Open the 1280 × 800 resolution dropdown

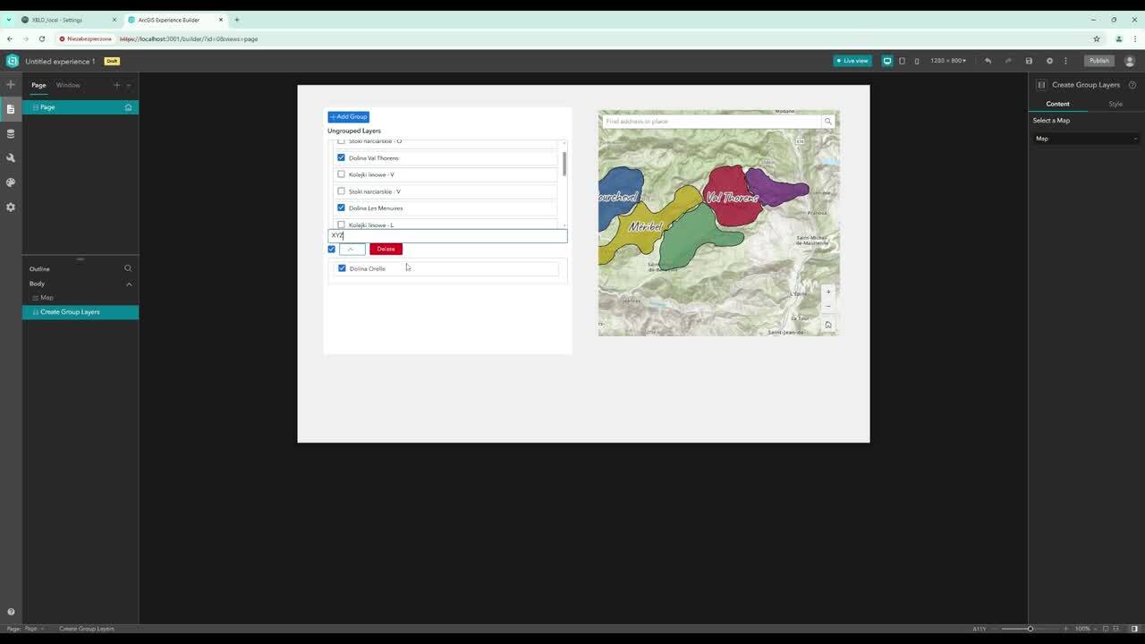click(948, 61)
